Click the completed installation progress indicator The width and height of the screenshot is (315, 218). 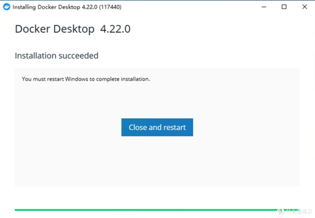click(x=157, y=209)
